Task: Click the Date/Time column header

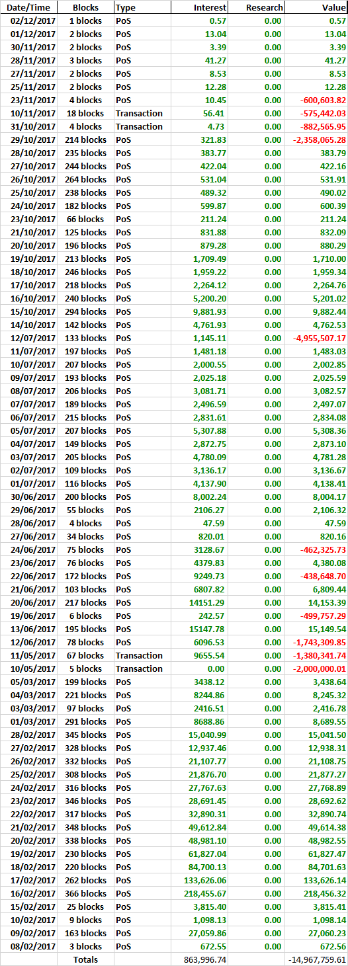Action: pyautogui.click(x=28, y=7)
